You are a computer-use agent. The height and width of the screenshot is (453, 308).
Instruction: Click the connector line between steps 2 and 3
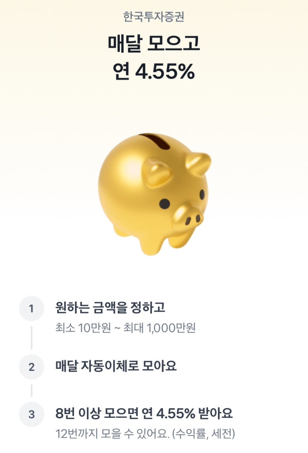[x=32, y=390]
